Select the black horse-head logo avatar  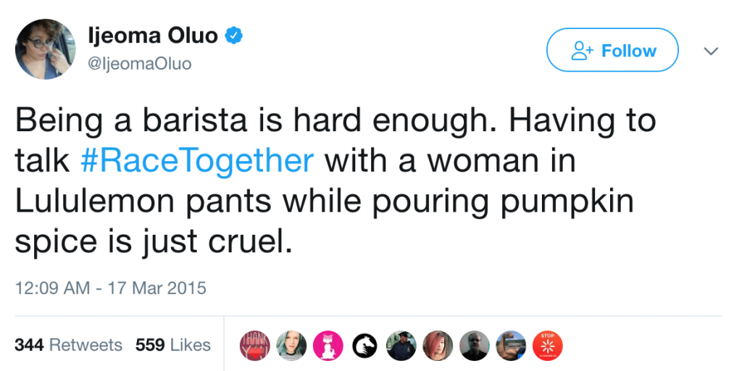[364, 345]
